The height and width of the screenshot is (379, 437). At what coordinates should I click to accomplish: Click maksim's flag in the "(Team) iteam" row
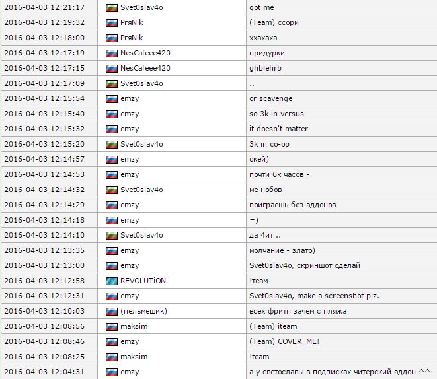[x=111, y=326]
